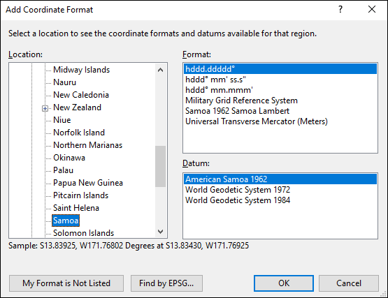Click the Location list scroll-down arrow
The image size is (388, 298).
[160, 232]
